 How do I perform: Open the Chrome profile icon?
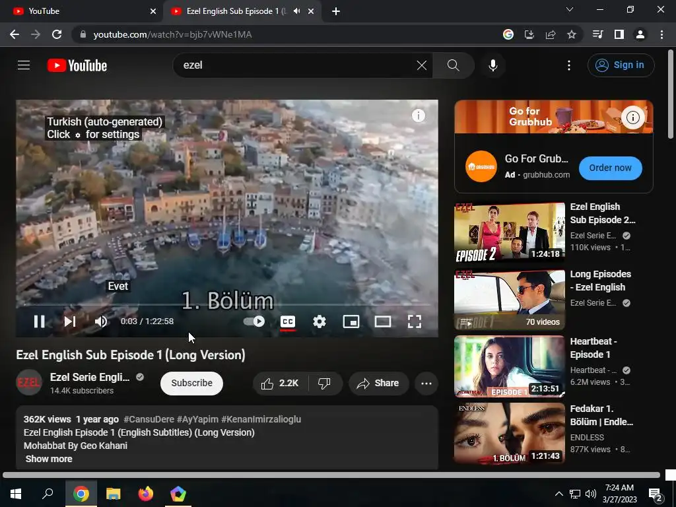tap(640, 34)
